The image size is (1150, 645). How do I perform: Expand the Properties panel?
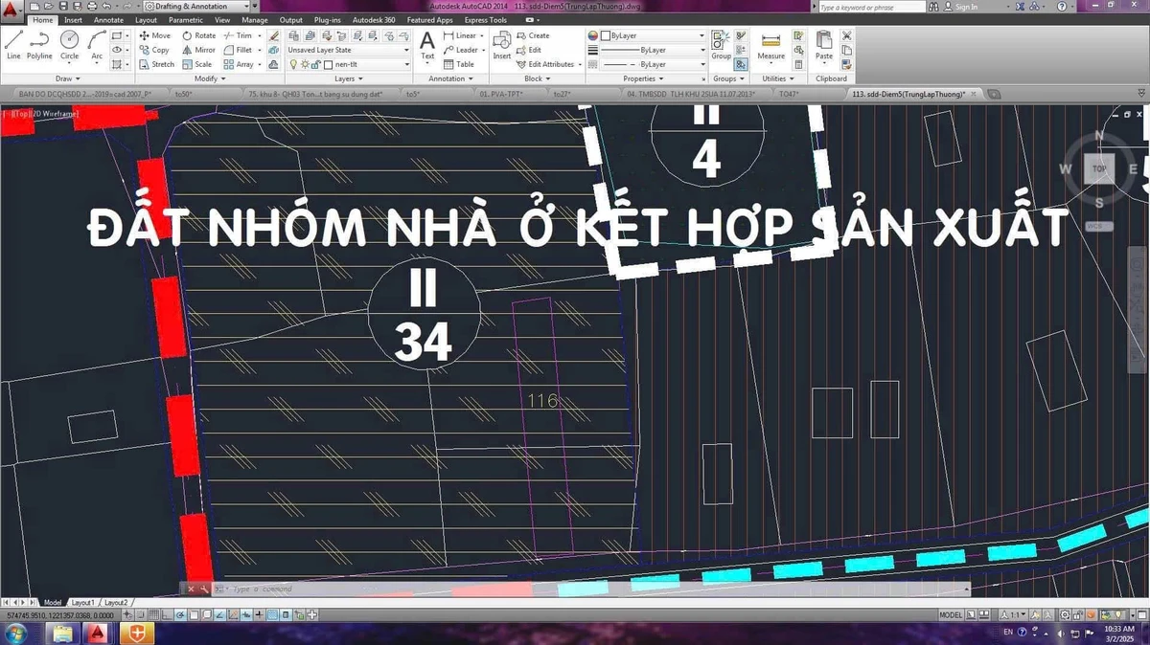(x=642, y=78)
